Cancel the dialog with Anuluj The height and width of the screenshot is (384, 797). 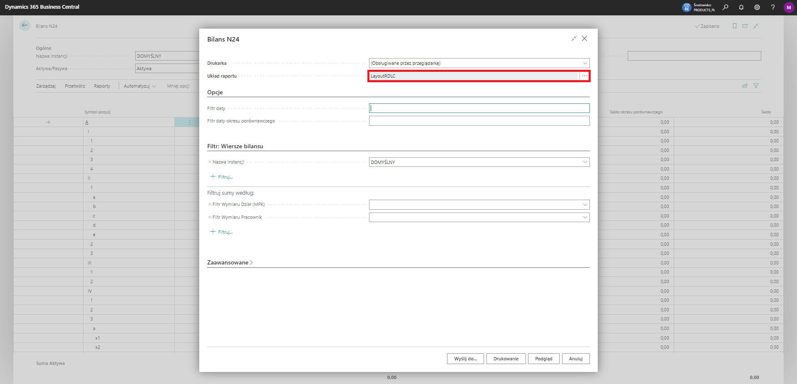click(575, 359)
